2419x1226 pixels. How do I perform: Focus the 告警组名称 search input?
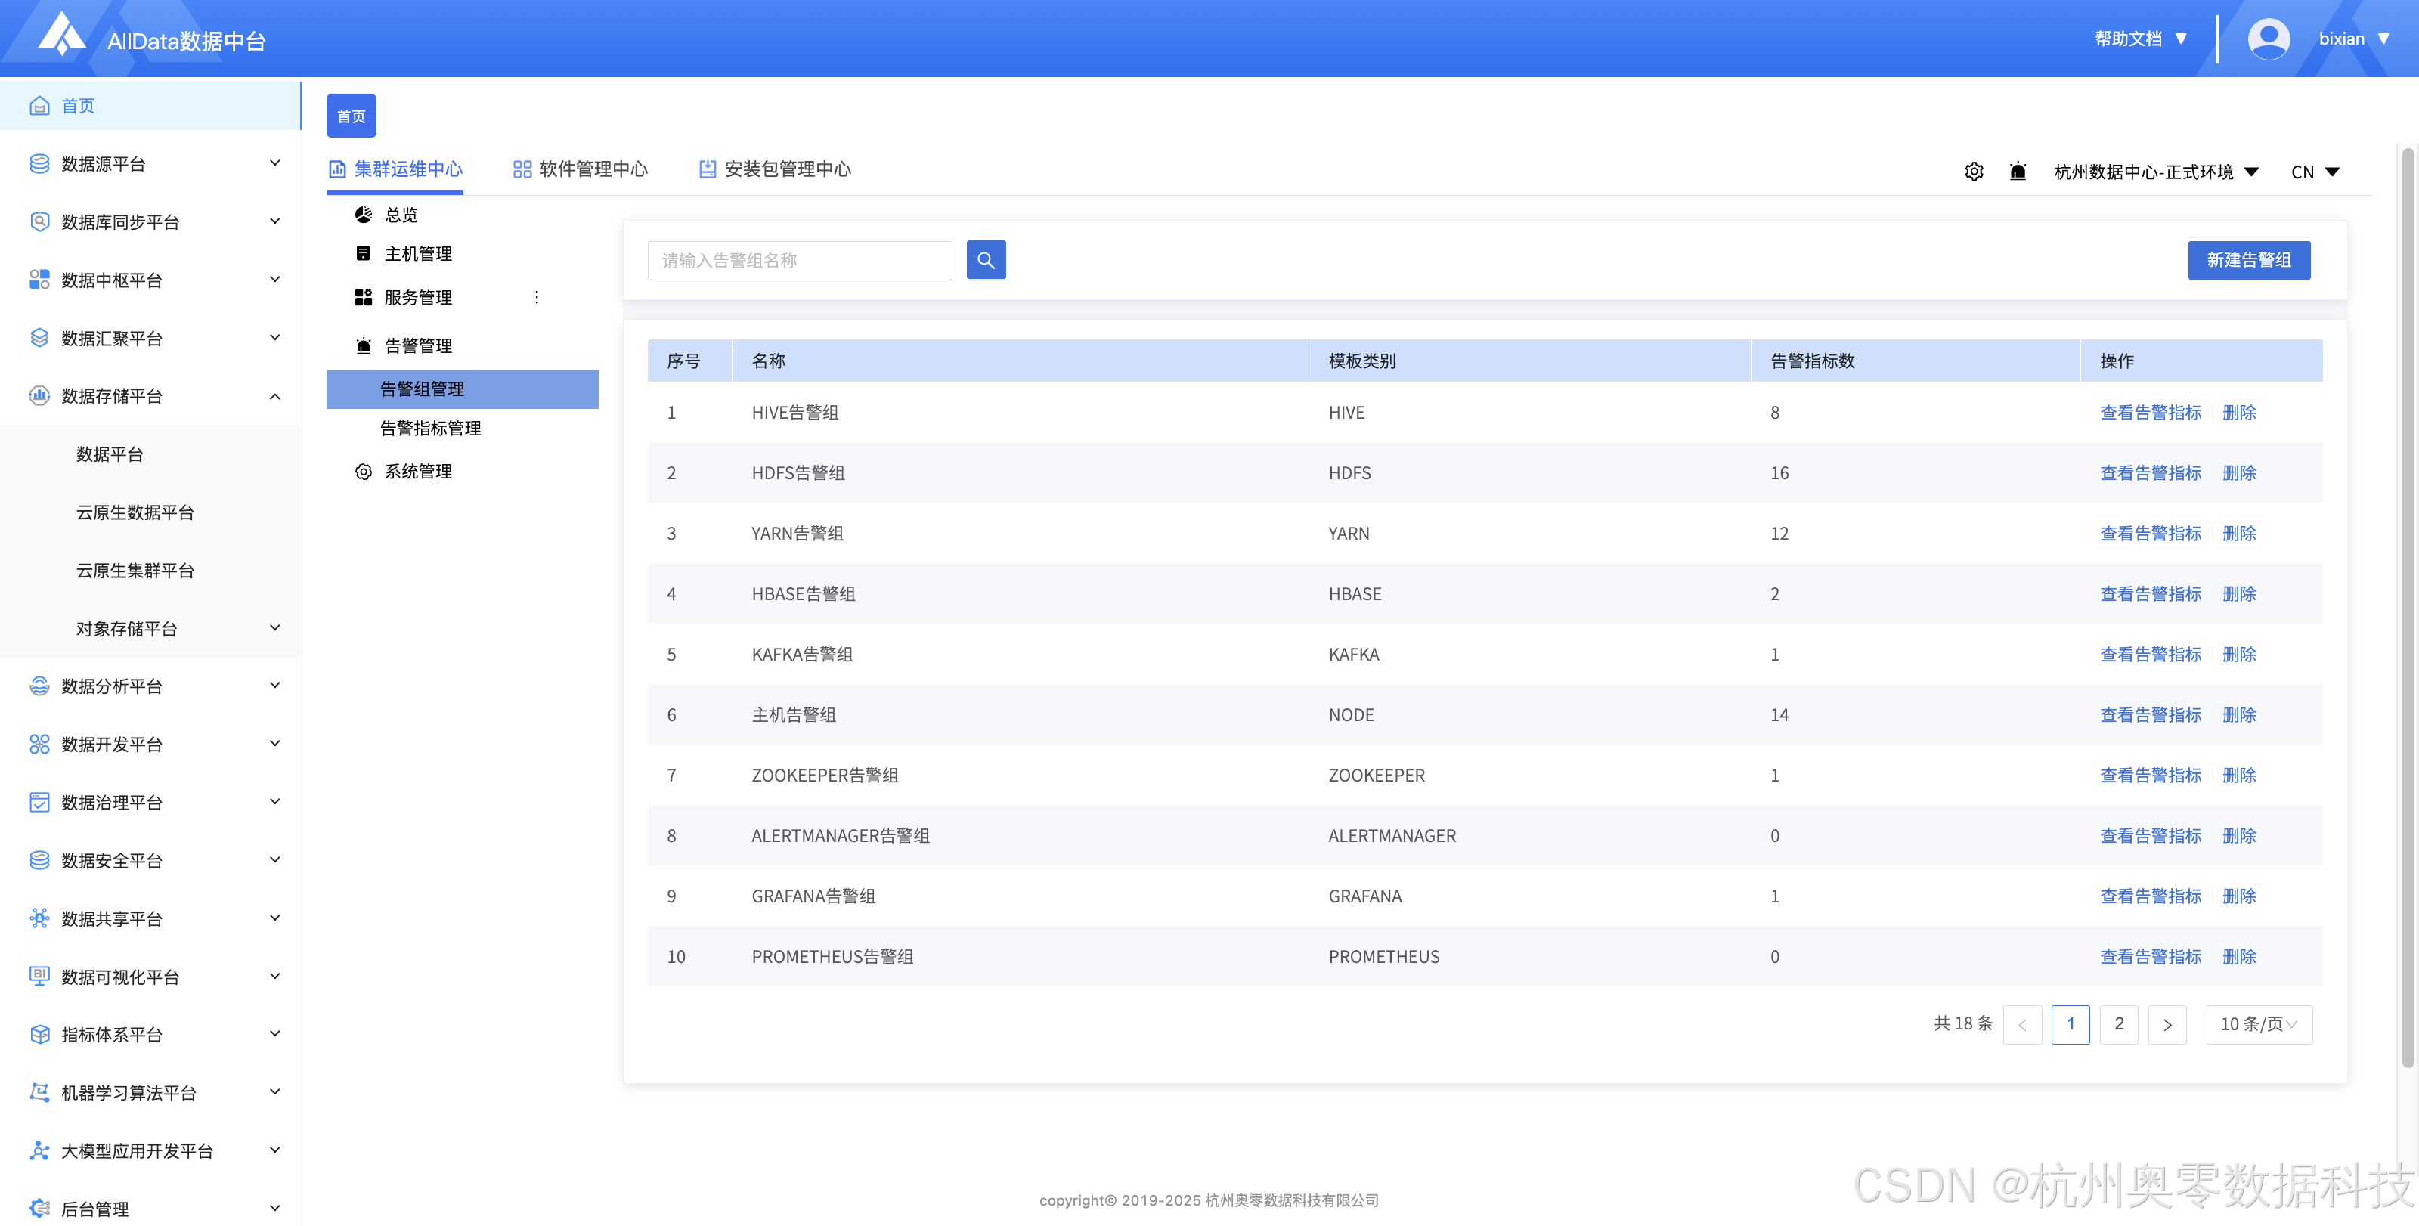799,260
